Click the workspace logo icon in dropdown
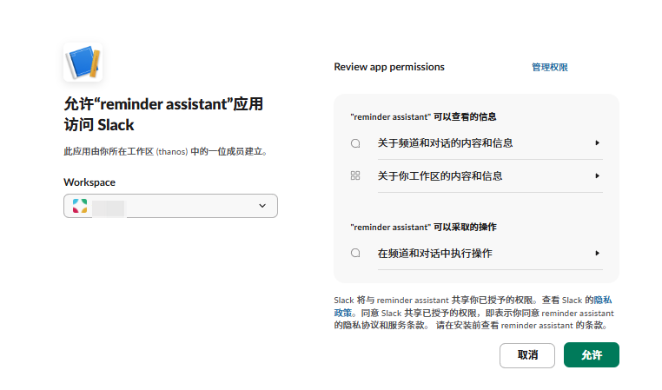The width and height of the screenshot is (662, 390). tap(80, 206)
